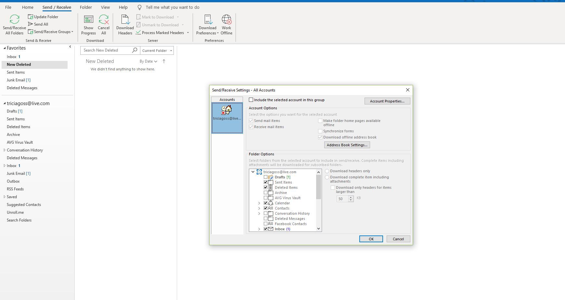This screenshot has height=300, width=565.
Task: Increase size limit KB stepper up
Action: [x=351, y=197]
